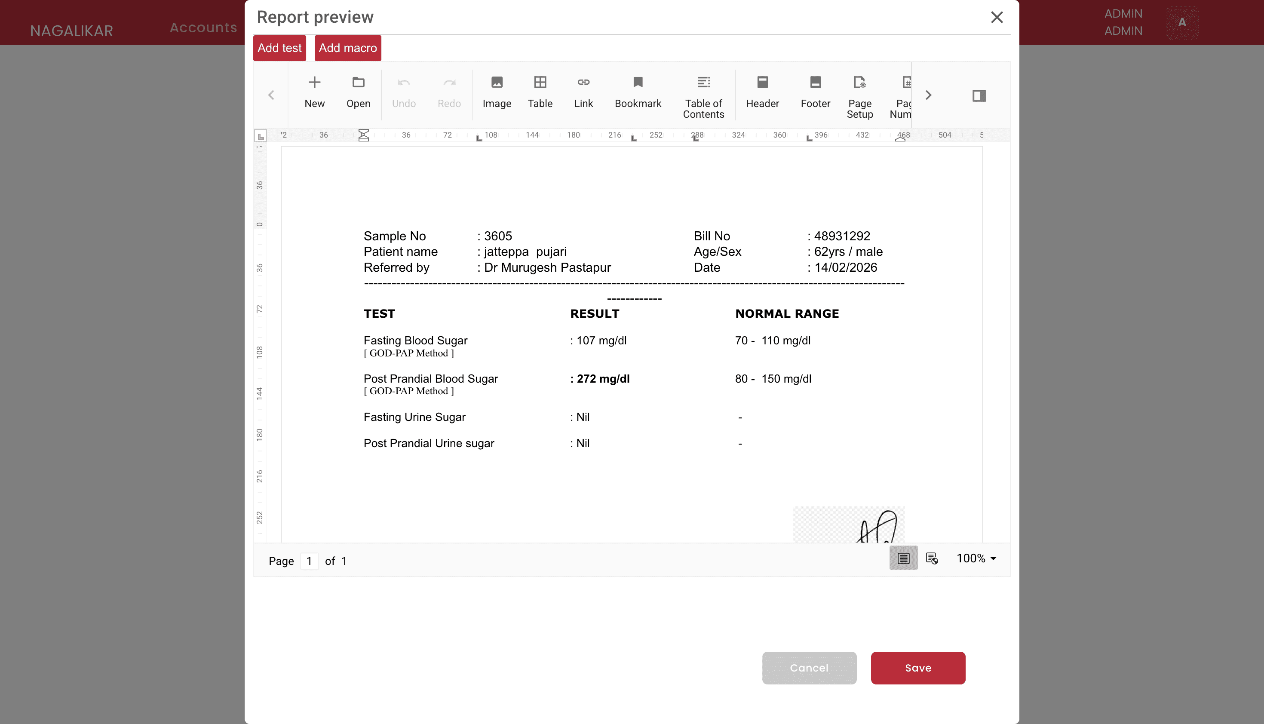Toggle the properties pane panel icon
The height and width of the screenshot is (724, 1264).
coord(979,95)
